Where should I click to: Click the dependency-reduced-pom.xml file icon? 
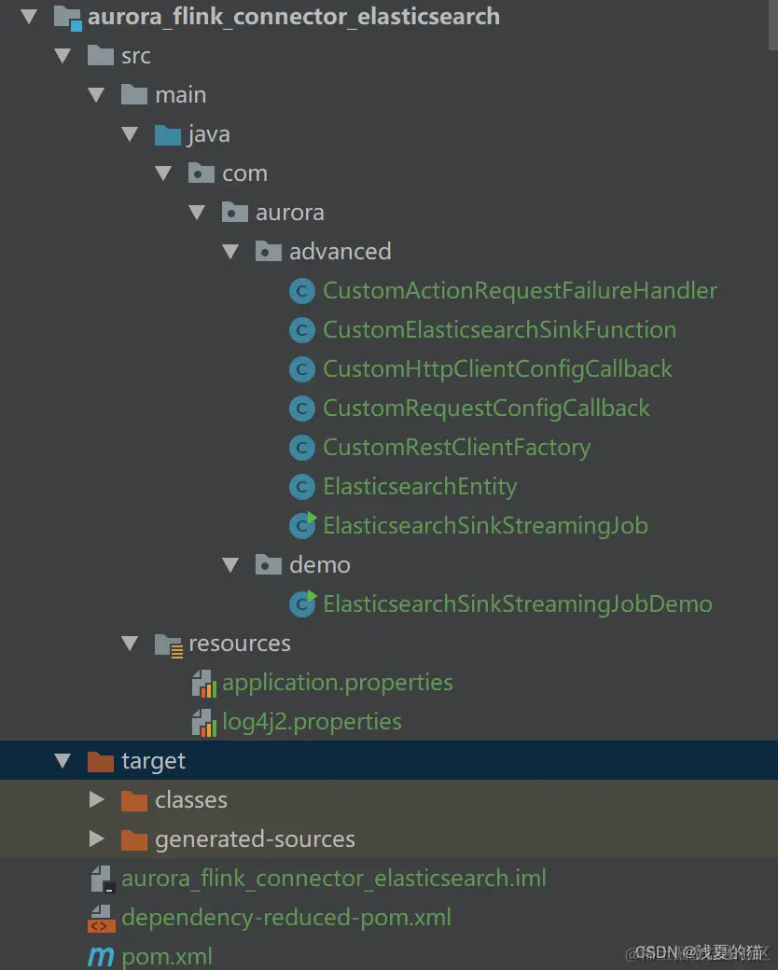point(101,919)
